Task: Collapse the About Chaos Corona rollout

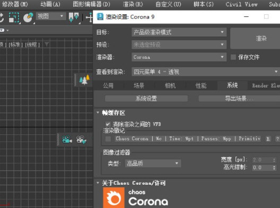Action: click(x=98, y=183)
